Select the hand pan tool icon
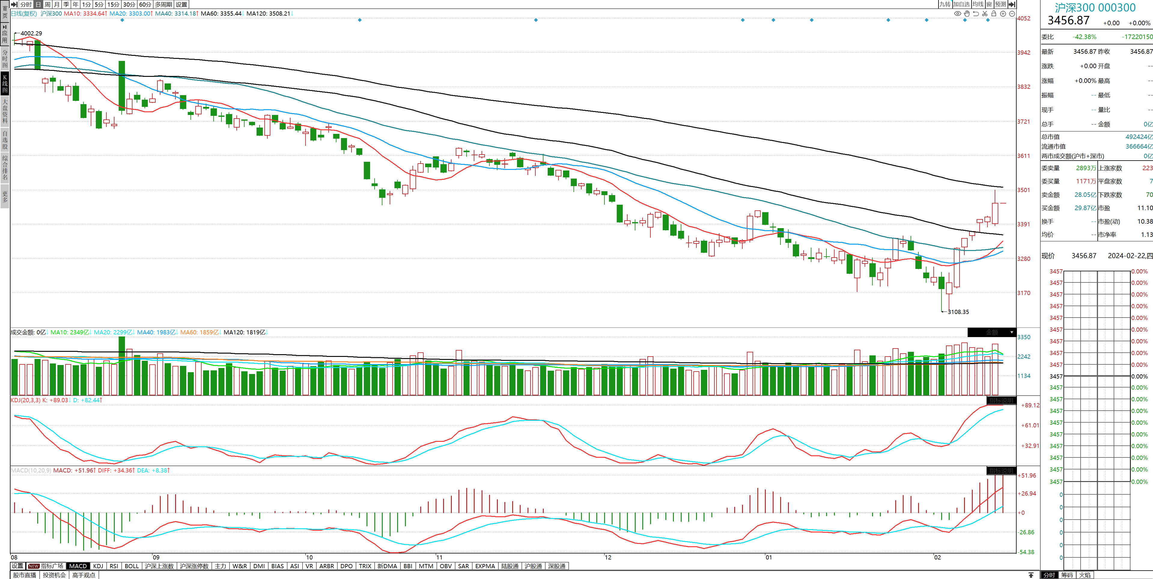 click(x=967, y=14)
